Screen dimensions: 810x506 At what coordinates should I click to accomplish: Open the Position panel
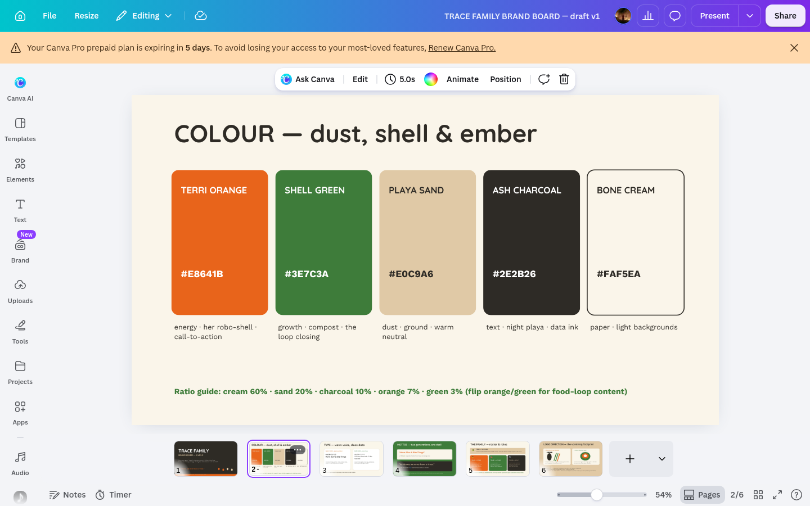[x=506, y=79]
